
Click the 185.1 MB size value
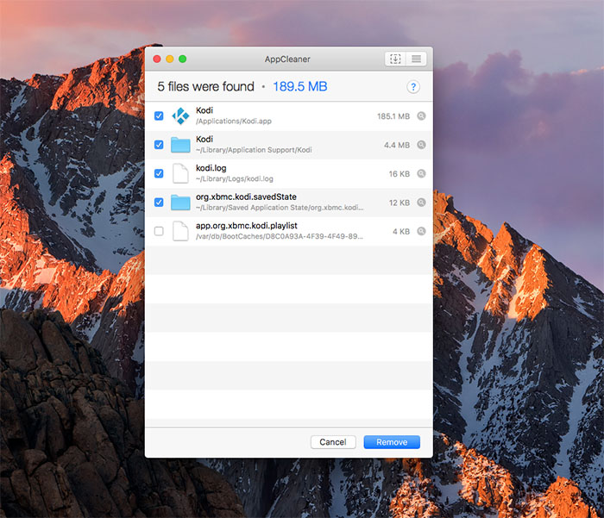[393, 116]
